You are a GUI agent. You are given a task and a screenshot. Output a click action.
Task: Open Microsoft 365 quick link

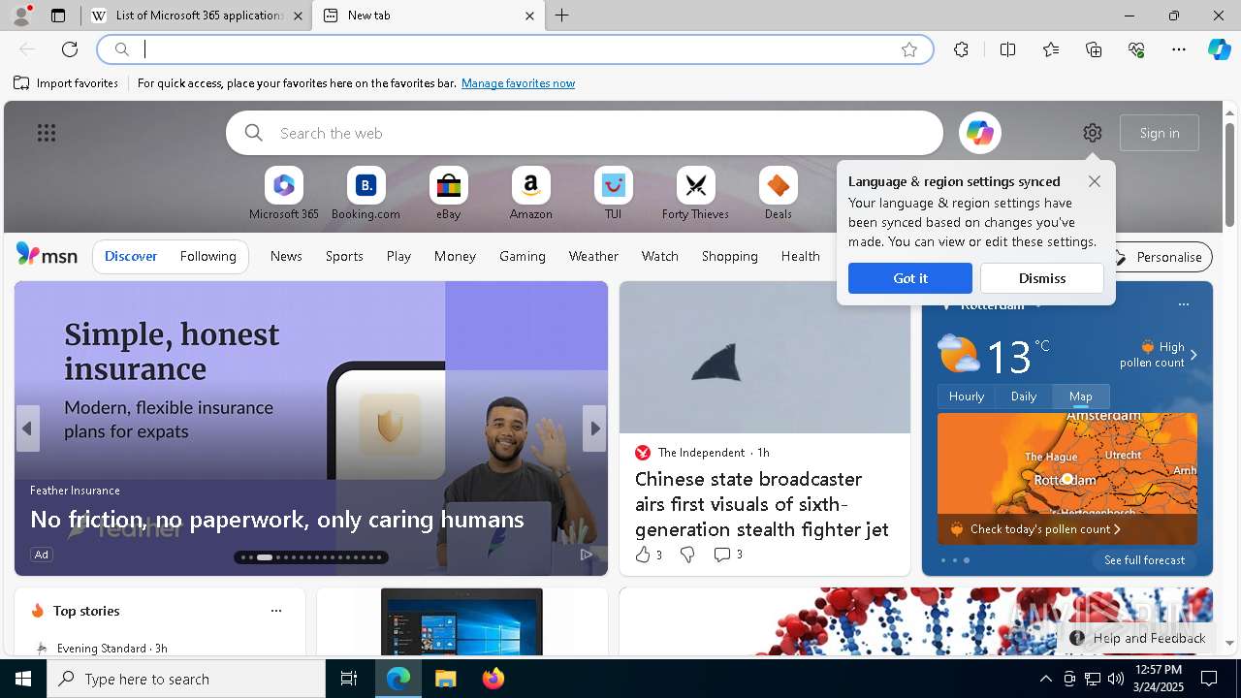point(284,194)
